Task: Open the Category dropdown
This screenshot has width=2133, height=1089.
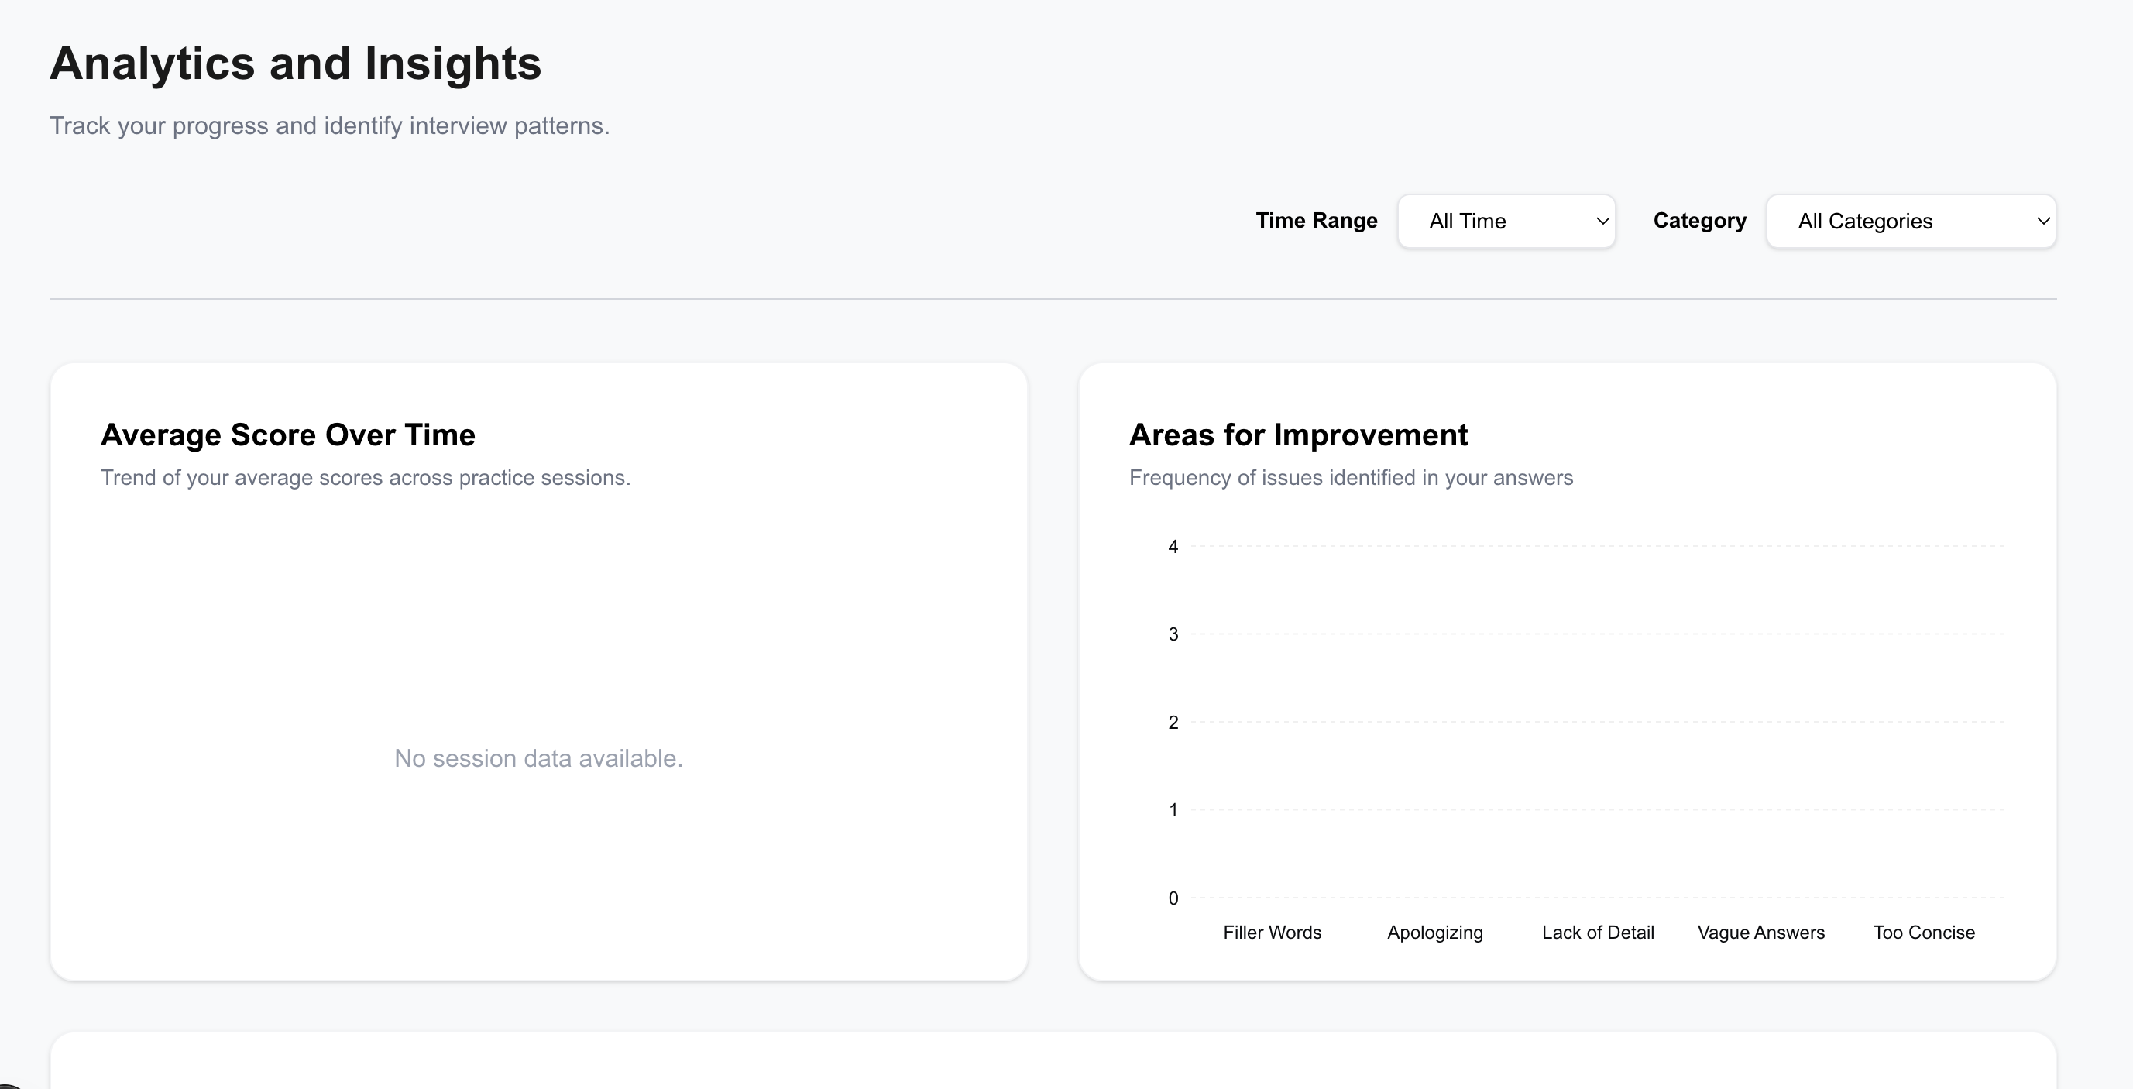Action: 1909,221
